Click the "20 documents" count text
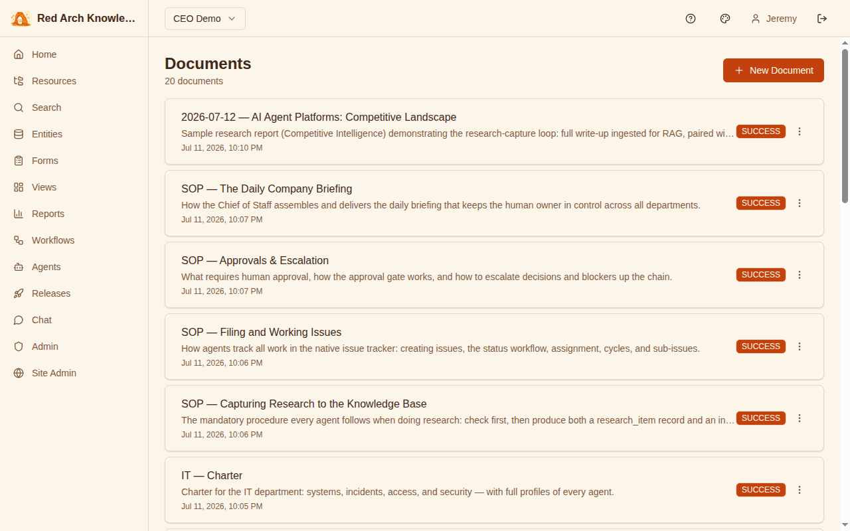This screenshot has width=850, height=531. tap(194, 81)
